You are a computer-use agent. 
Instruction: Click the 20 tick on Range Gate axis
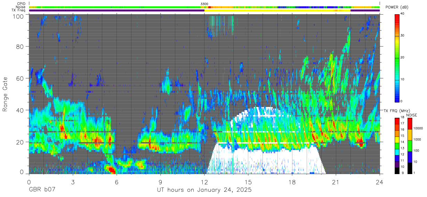point(20,142)
